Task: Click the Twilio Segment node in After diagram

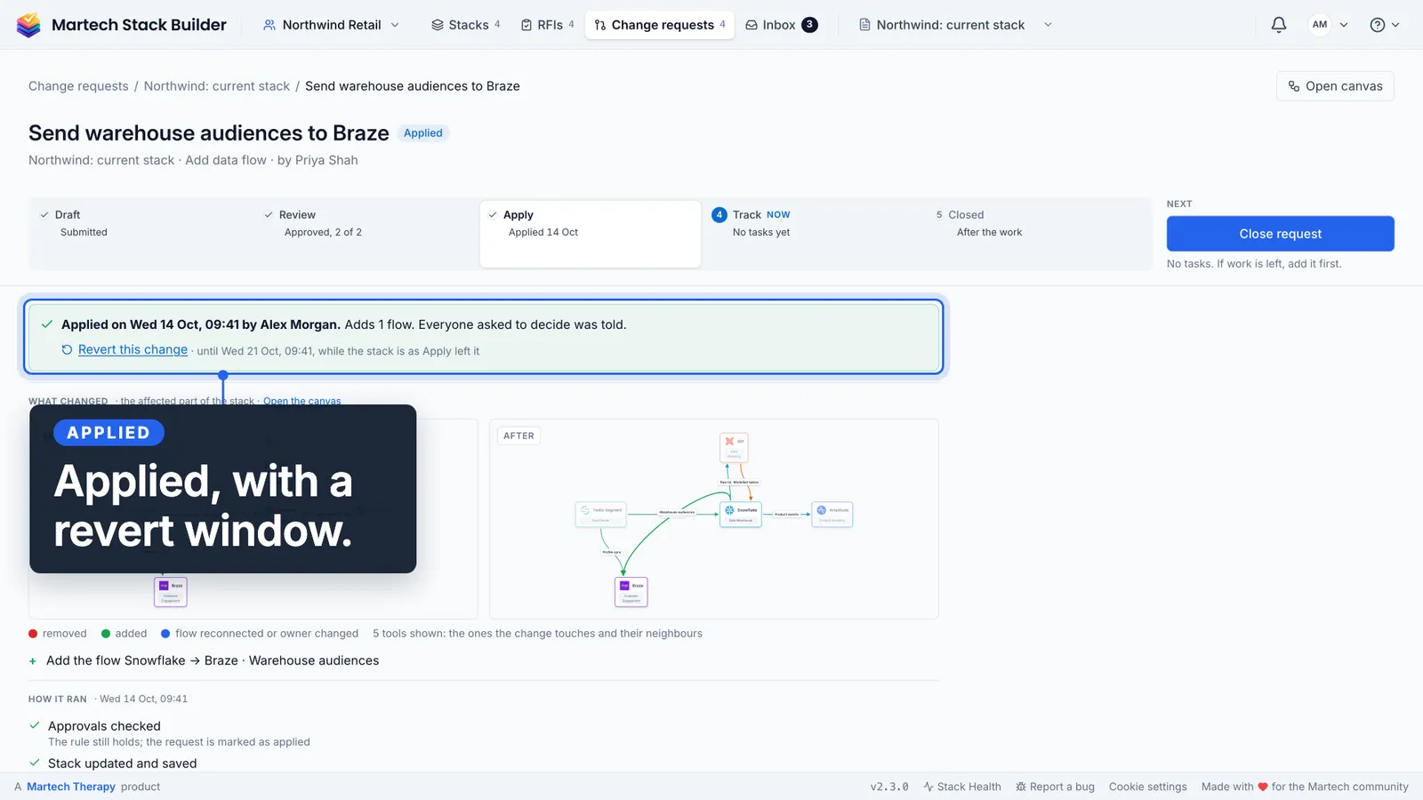Action: (601, 515)
